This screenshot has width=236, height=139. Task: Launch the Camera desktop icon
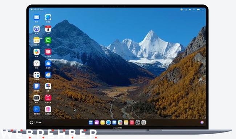37,98
